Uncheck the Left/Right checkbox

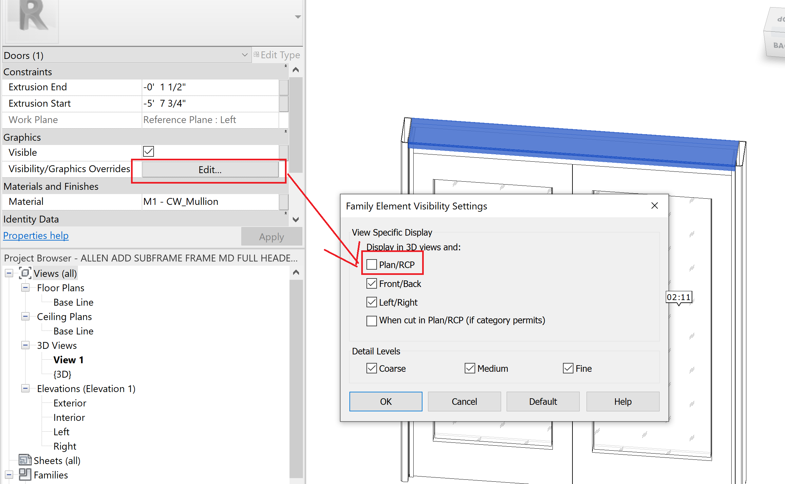coord(372,302)
